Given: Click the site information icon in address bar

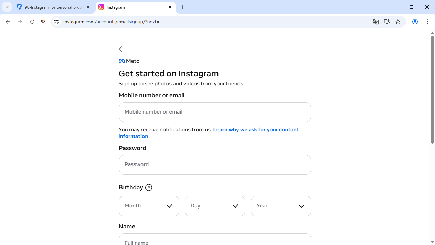Looking at the screenshot, I should 56,22.
